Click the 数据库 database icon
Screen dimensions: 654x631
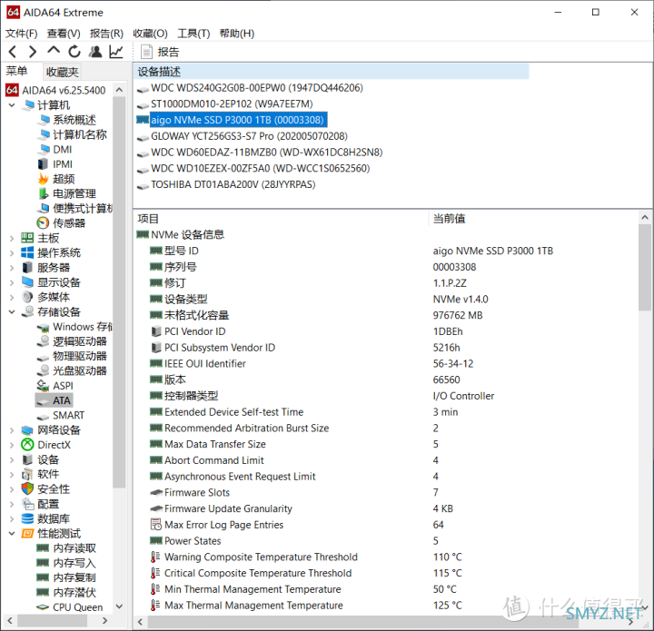tap(27, 518)
